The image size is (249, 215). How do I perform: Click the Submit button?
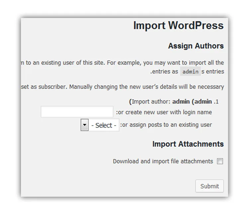pos(209,186)
